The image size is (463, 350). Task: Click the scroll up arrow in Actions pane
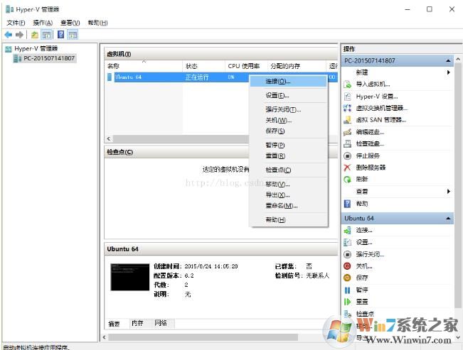[x=458, y=59]
